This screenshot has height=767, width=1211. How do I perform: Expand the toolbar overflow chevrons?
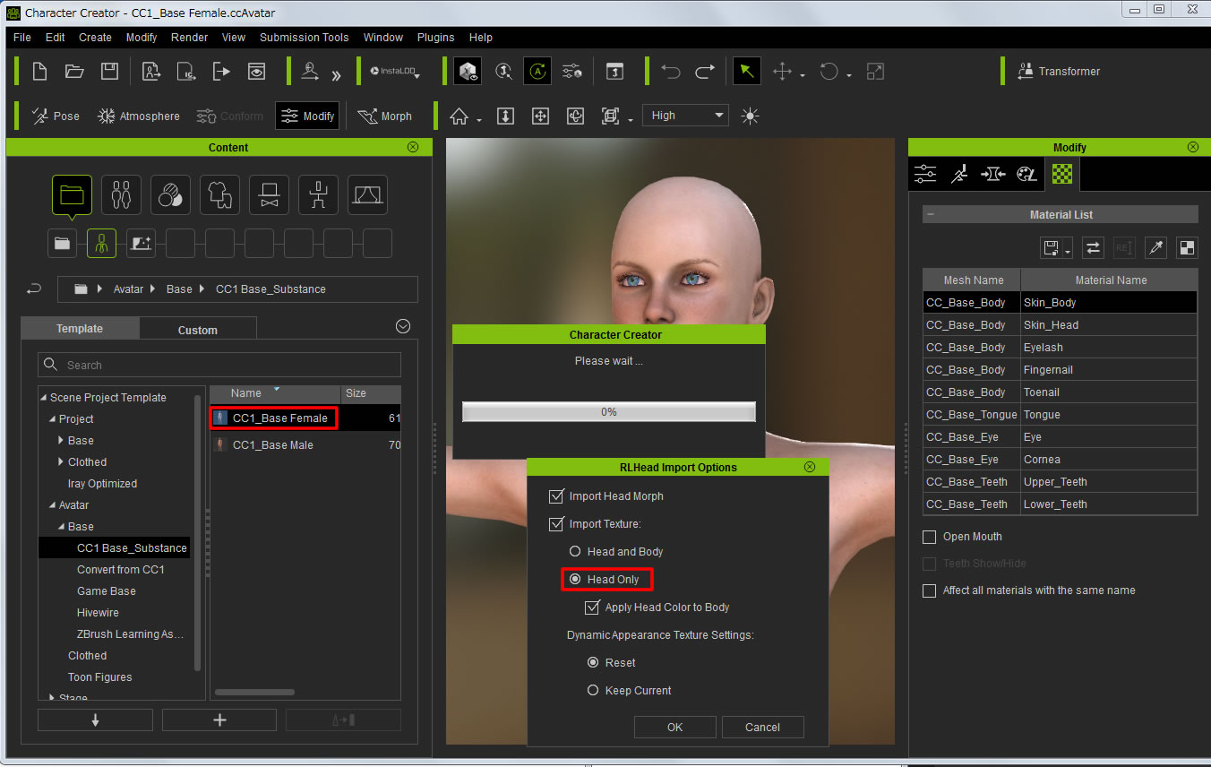(x=336, y=75)
